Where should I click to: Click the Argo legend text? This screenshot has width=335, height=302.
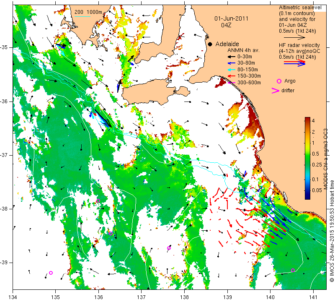[x=290, y=81]
